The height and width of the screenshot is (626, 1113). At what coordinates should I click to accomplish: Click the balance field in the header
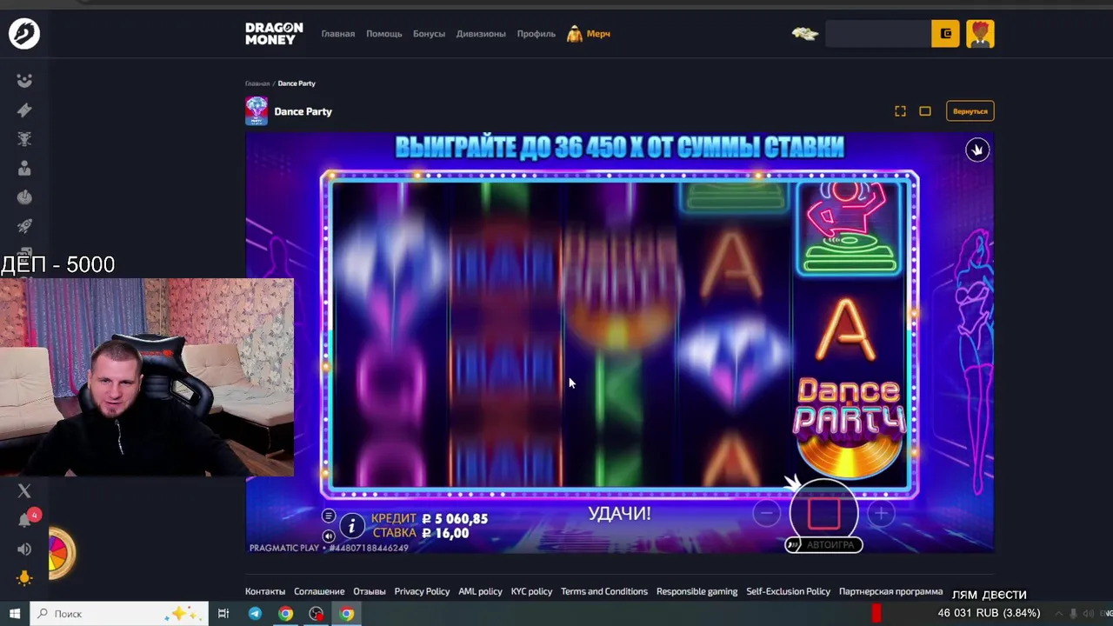[878, 34]
